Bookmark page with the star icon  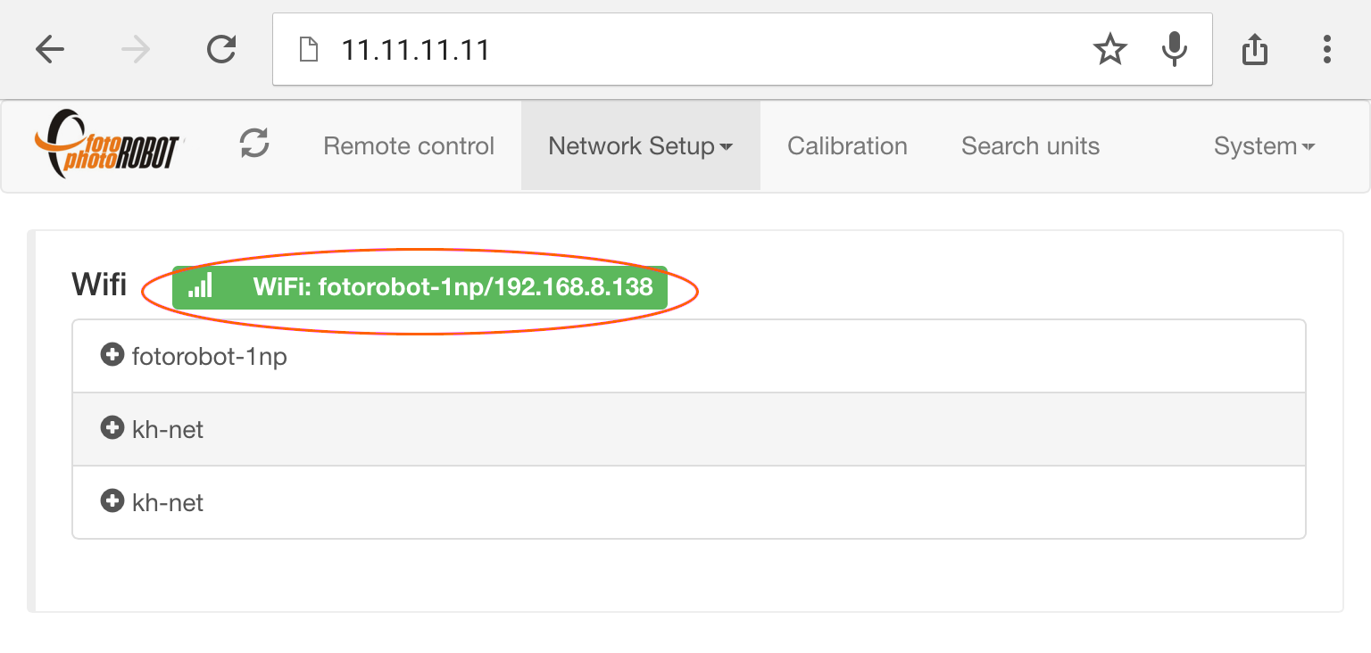(1110, 49)
